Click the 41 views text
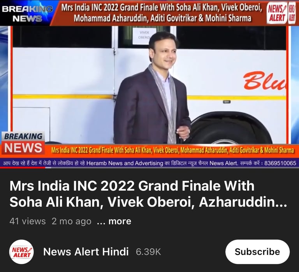 click(28, 221)
